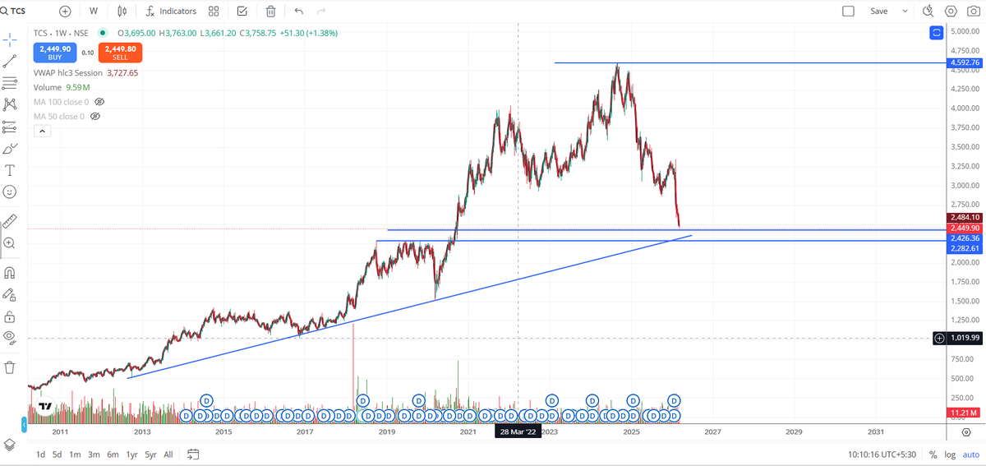Set the time range to 1d
986x466 pixels.
pos(41,454)
